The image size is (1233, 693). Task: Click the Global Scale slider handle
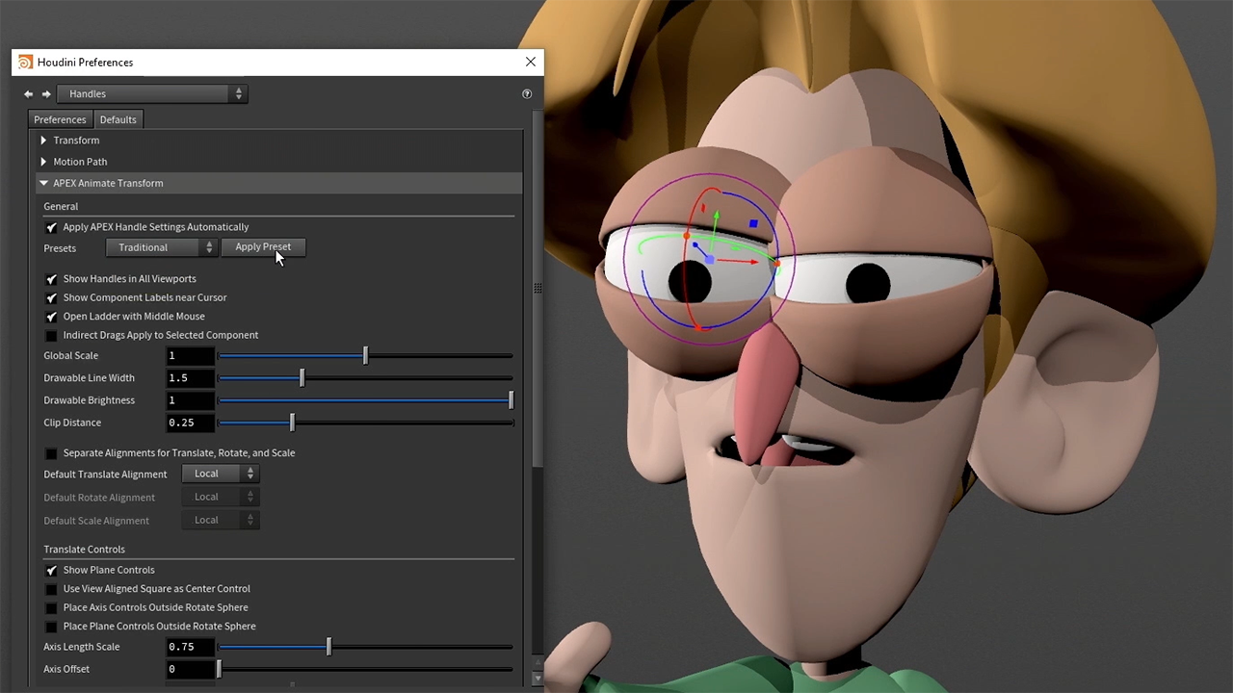pos(365,356)
